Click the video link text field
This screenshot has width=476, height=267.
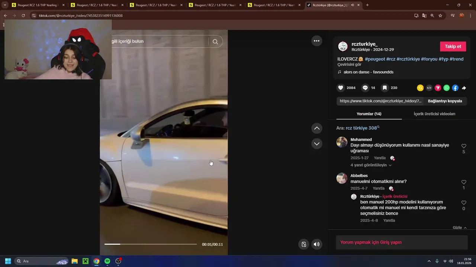(380, 101)
